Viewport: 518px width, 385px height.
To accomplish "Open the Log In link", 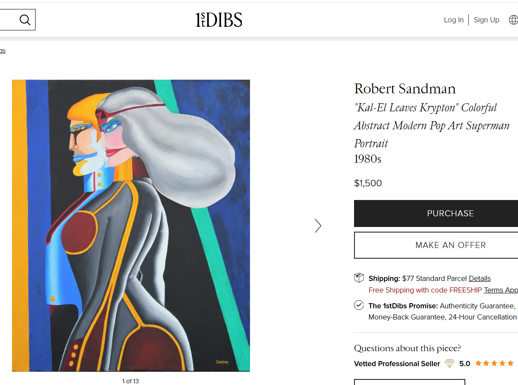I will pos(453,20).
